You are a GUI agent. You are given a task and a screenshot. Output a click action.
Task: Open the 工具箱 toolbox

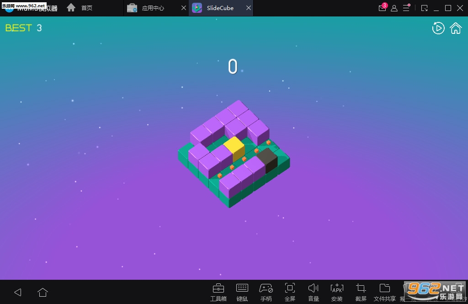point(218,293)
